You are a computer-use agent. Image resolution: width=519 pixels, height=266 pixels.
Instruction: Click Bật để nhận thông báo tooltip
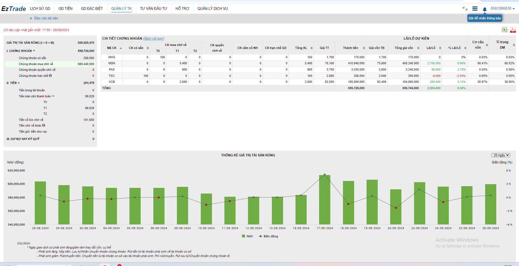(485, 18)
